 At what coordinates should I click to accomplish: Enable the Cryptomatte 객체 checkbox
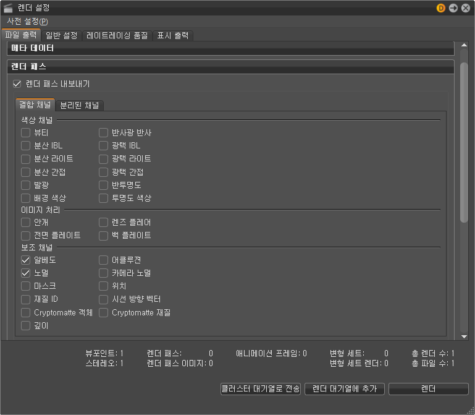pyautogui.click(x=25, y=312)
